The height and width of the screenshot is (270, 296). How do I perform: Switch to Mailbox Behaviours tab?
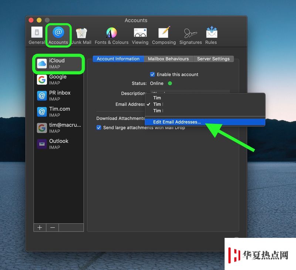168,59
